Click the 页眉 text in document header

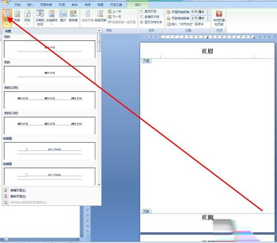207,51
